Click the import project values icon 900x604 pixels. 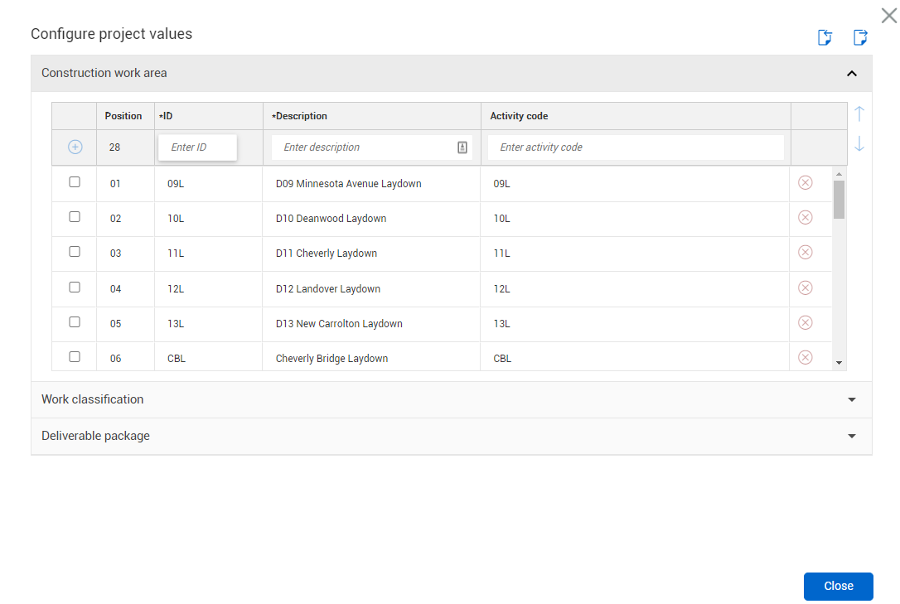click(x=825, y=37)
